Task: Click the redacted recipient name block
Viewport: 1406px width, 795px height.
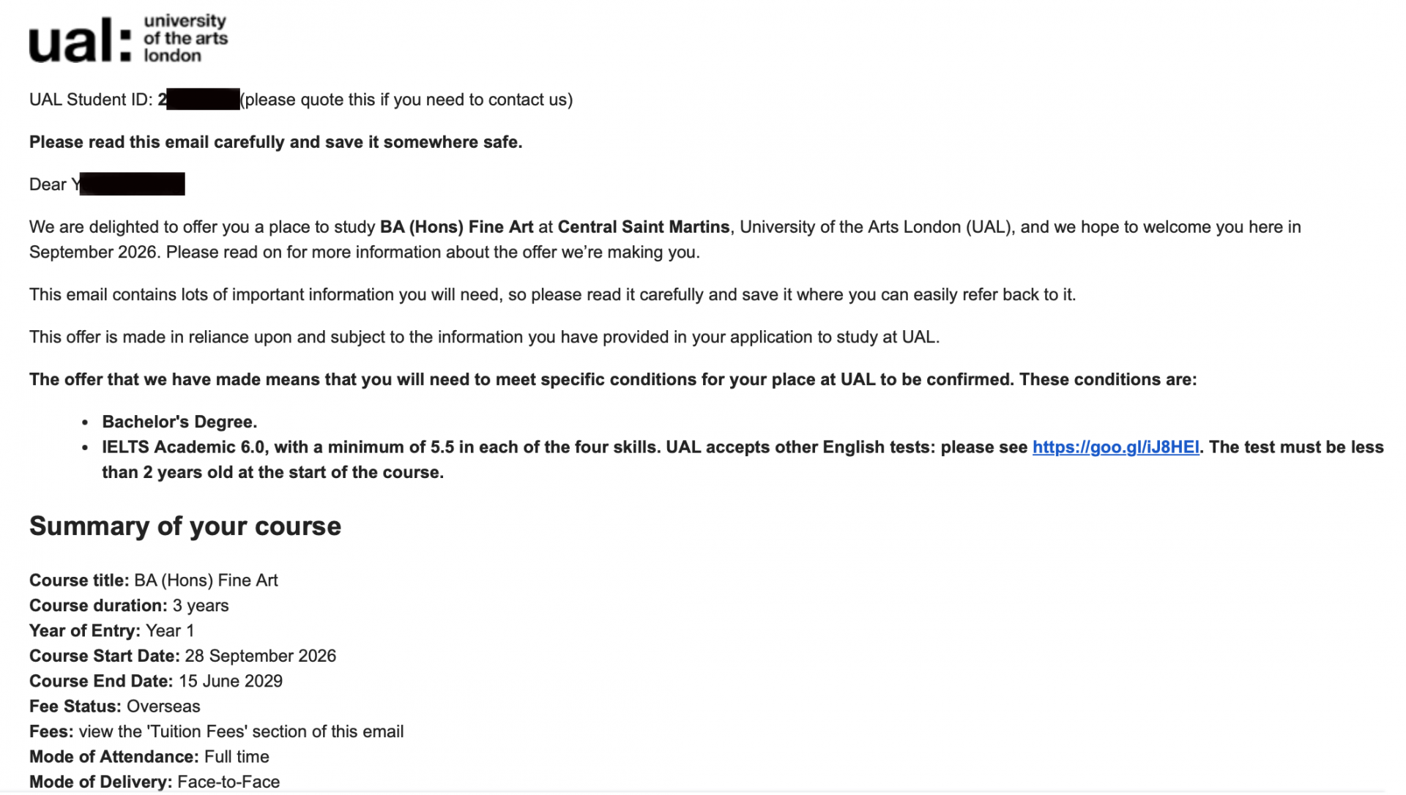Action: 132,184
